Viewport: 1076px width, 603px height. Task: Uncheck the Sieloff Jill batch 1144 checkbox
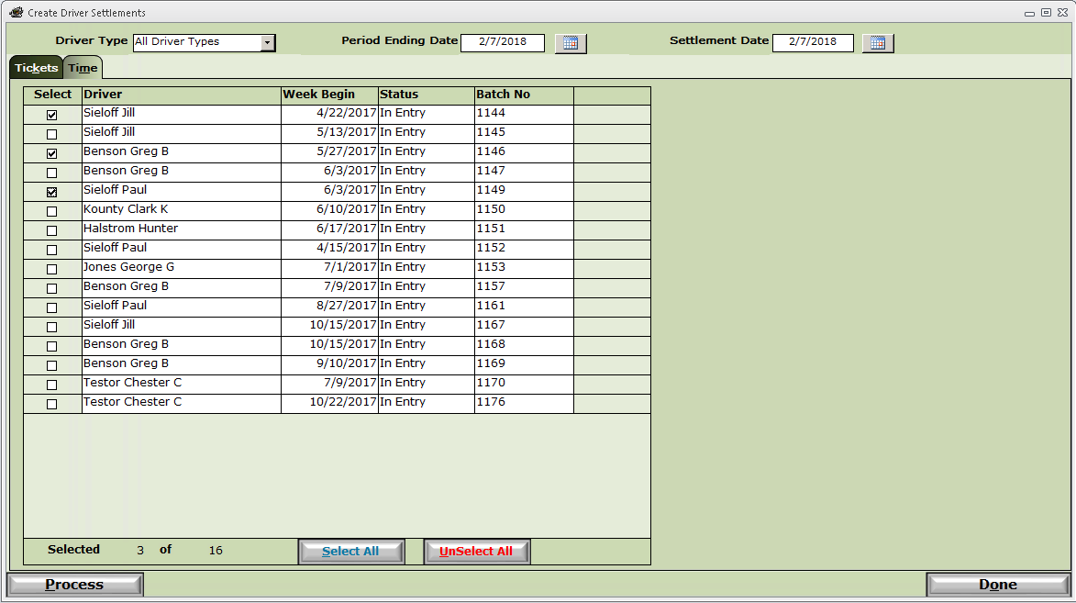coord(52,115)
